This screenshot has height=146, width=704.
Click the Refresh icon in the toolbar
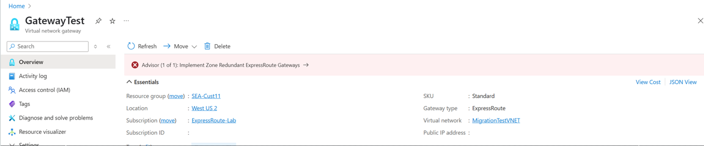[x=131, y=46]
